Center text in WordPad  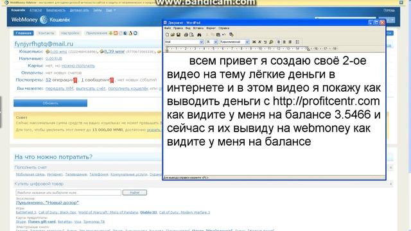(x=284, y=42)
